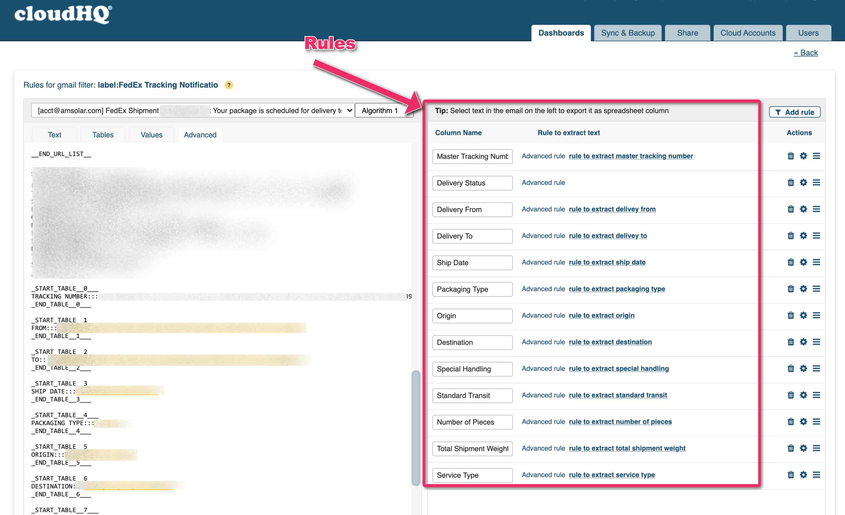Open settings gear for Delivery Status rule
This screenshot has width=845, height=515.
[803, 183]
